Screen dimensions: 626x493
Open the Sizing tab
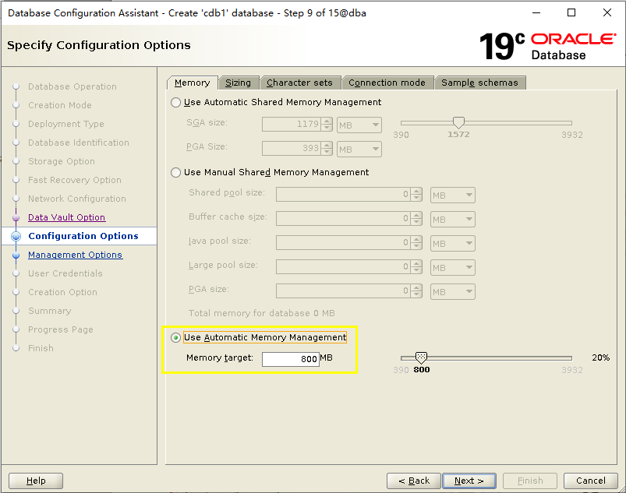coord(239,83)
